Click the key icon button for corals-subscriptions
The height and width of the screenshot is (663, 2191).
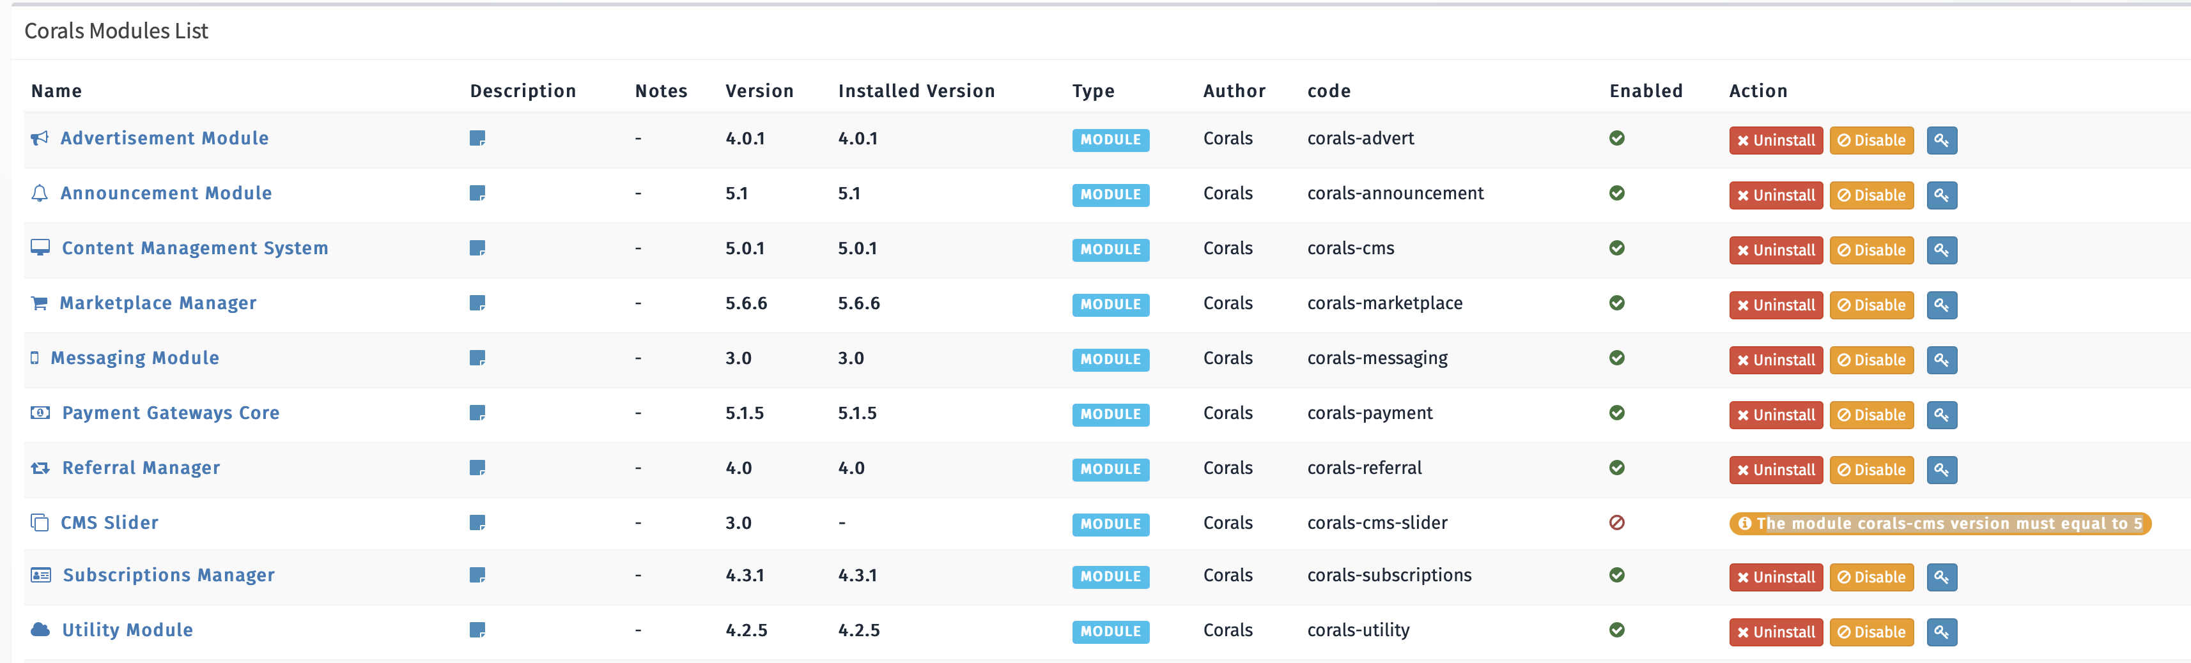tap(1942, 577)
